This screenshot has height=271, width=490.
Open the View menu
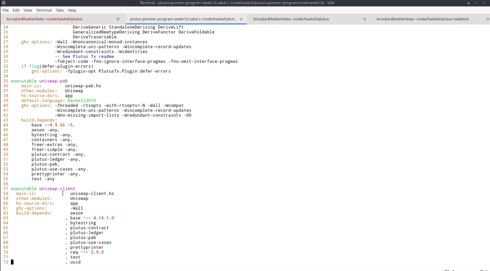pyautogui.click(x=28, y=10)
